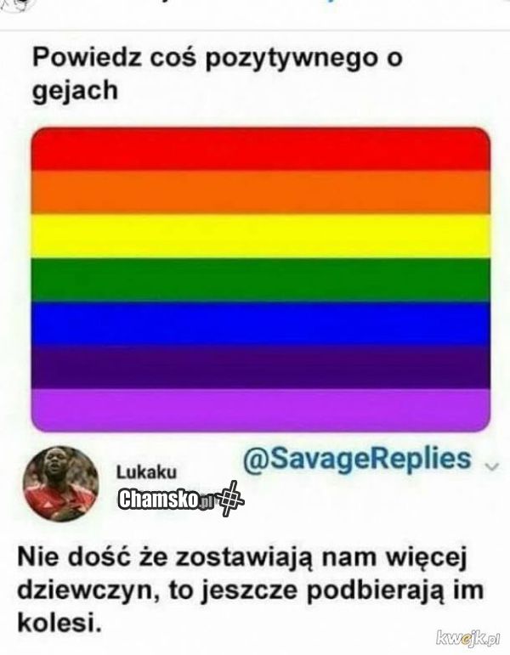510x655 pixels.
Task: Click the reply text starting "Nie dość że"
Action: tap(251, 590)
